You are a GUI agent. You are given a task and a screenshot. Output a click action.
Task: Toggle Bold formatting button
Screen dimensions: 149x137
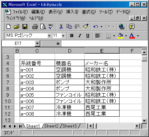[72, 36]
